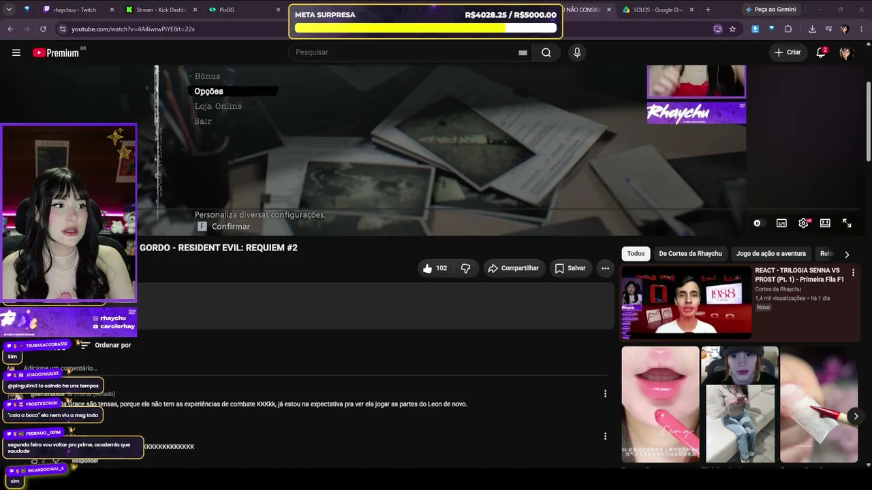
Task: Open options for second comment
Action: click(605, 436)
